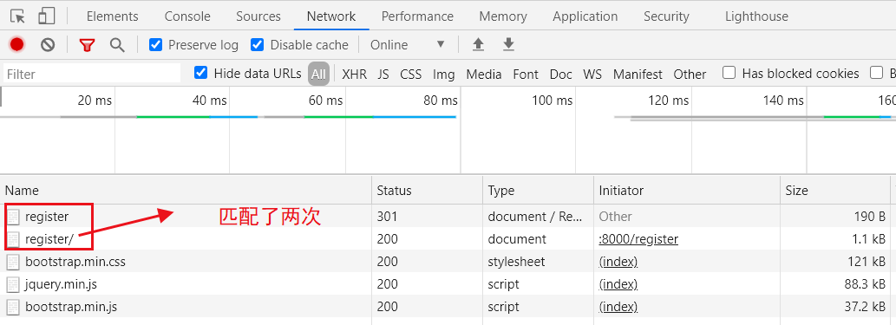
Task: Open the :8000/register initiator link
Action: (x=638, y=239)
